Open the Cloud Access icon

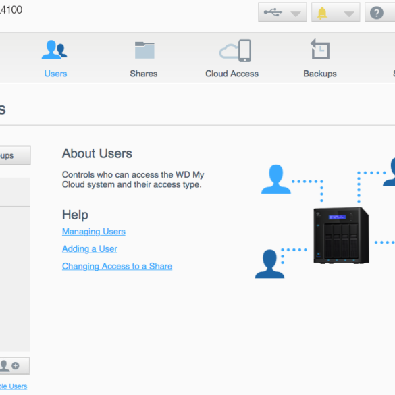(235, 51)
